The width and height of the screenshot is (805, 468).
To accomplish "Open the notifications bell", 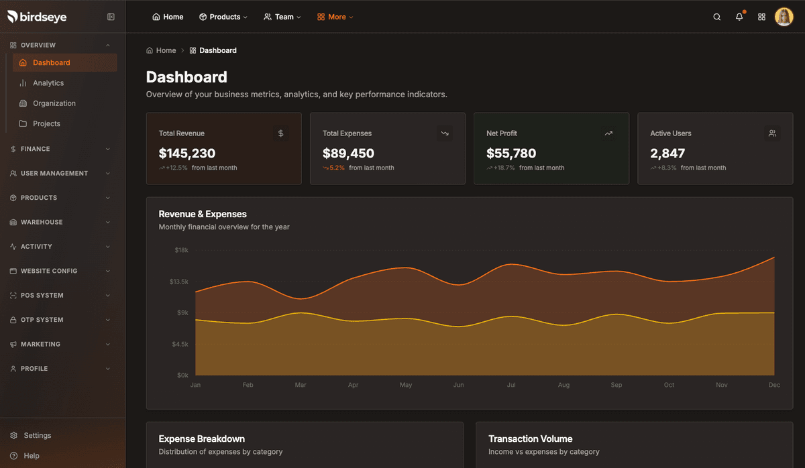I will click(x=739, y=17).
